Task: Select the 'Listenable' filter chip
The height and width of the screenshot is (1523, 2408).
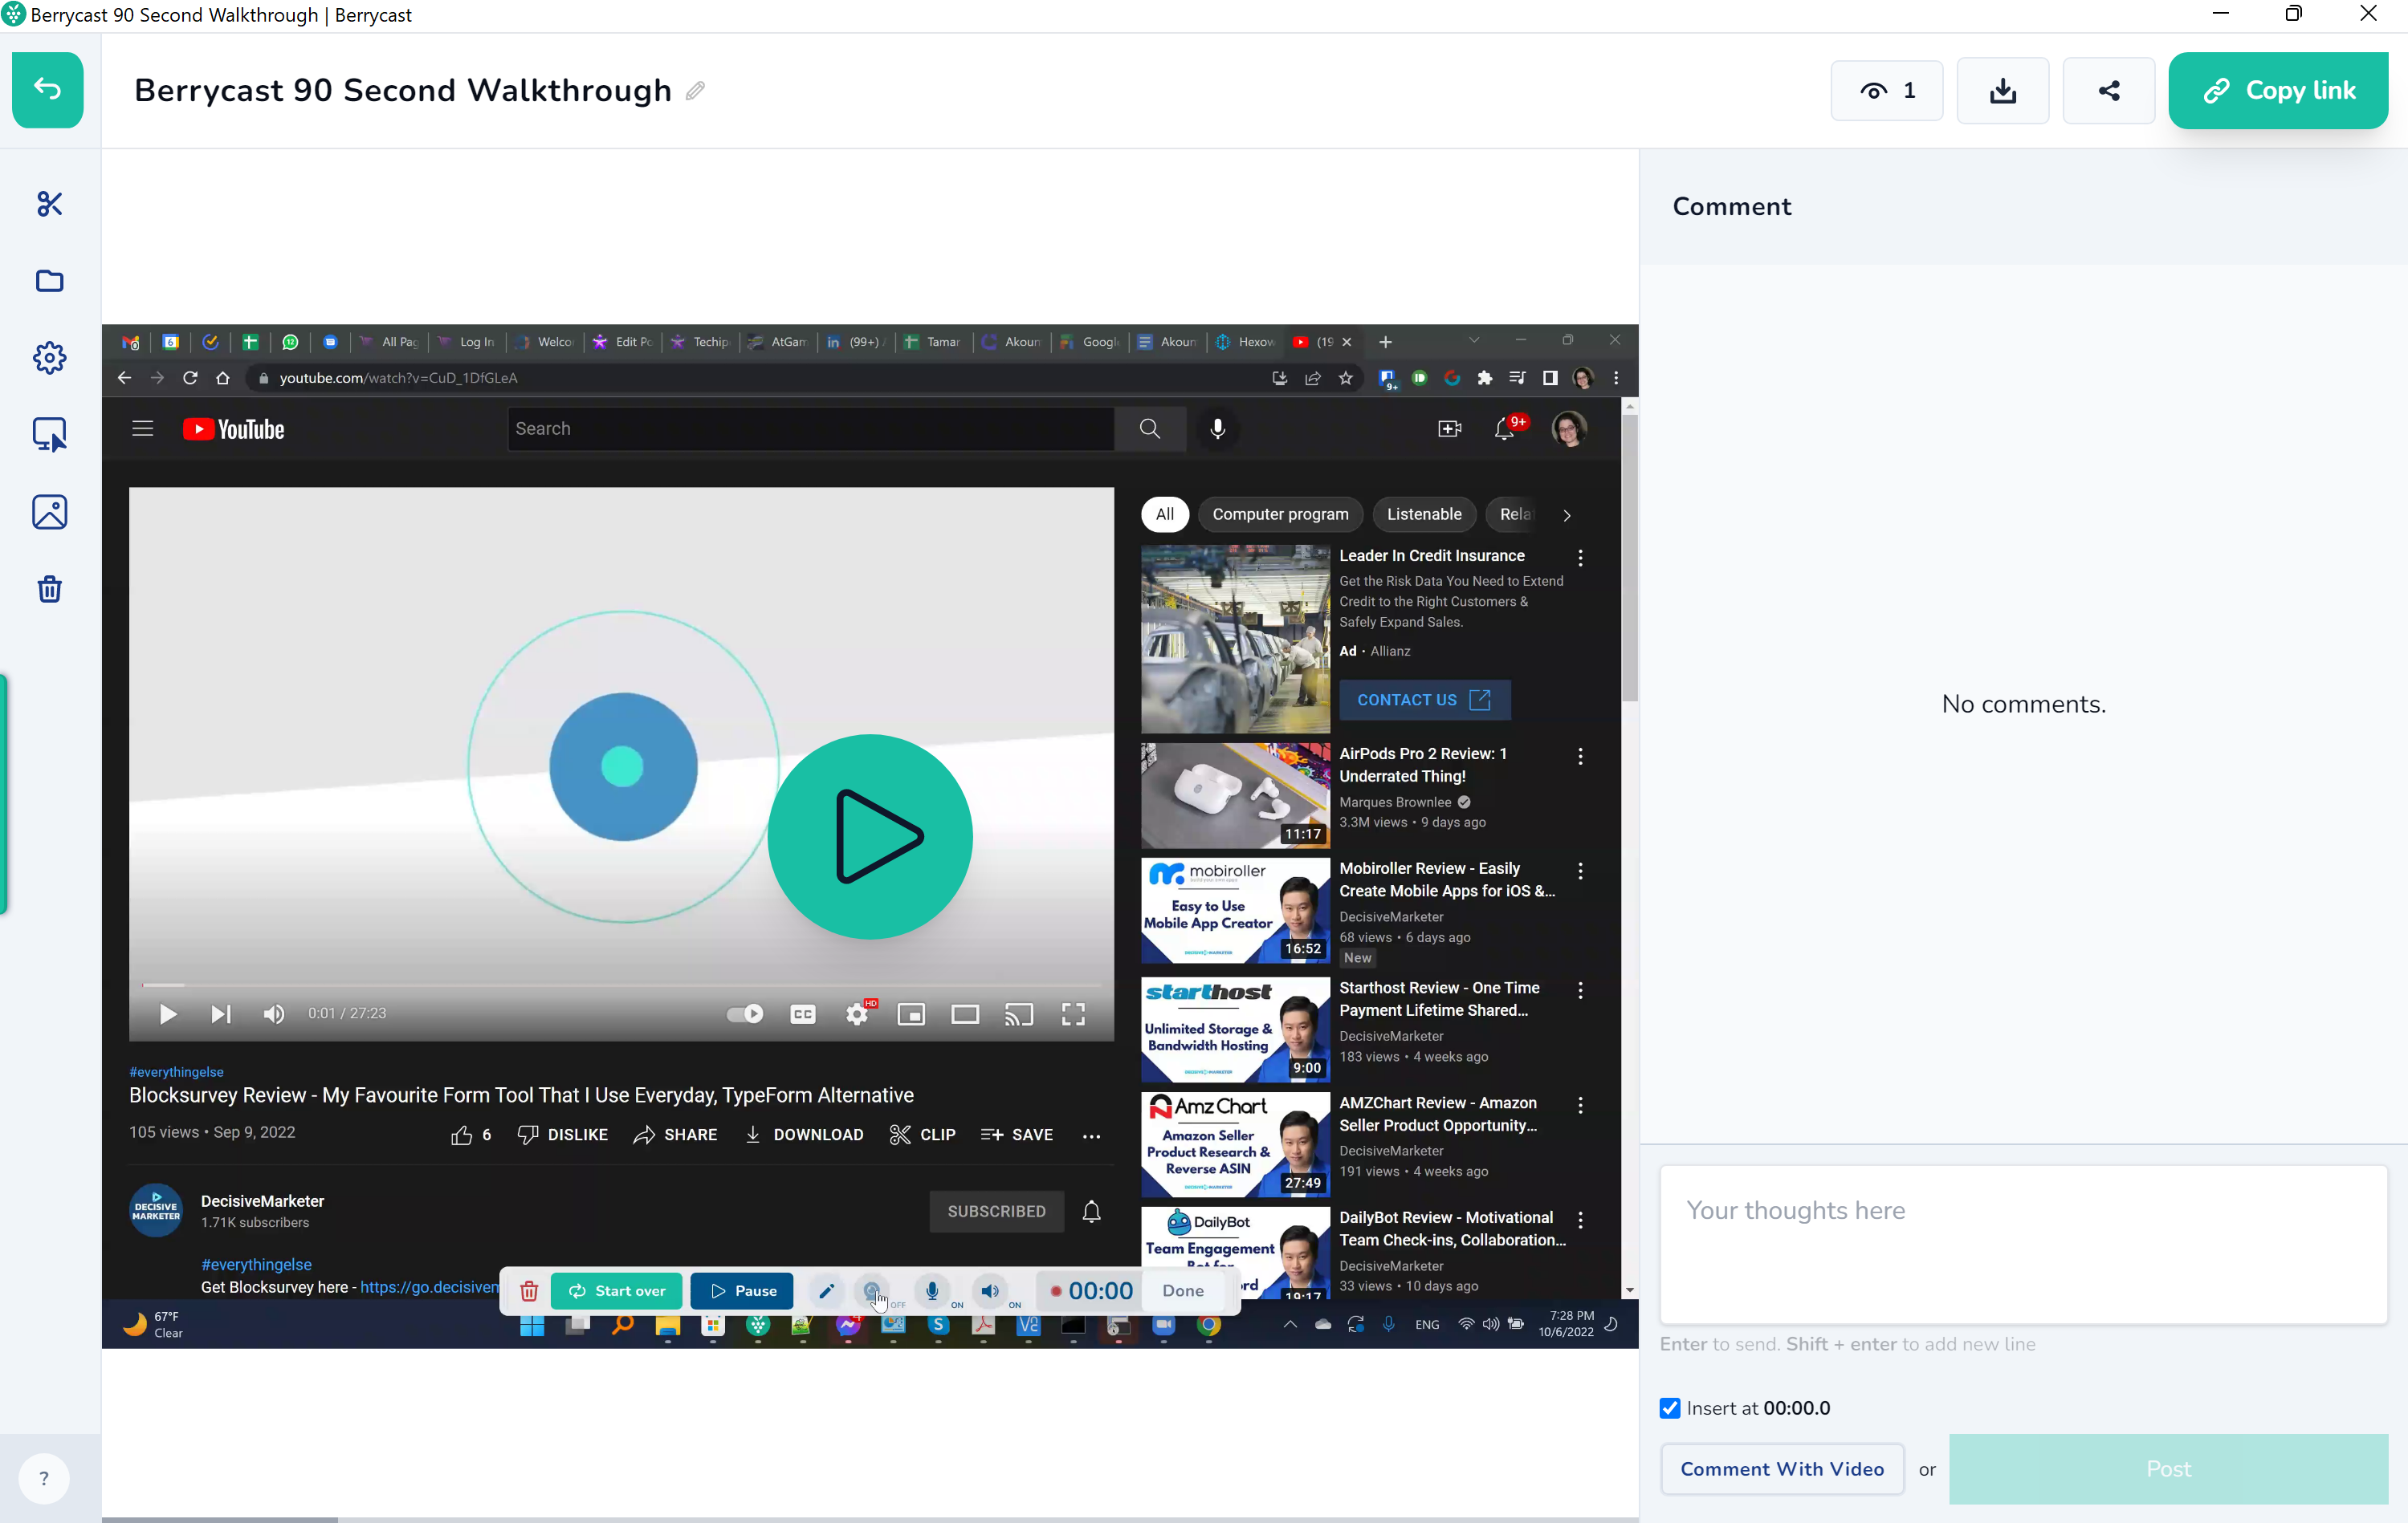Action: 1424,514
